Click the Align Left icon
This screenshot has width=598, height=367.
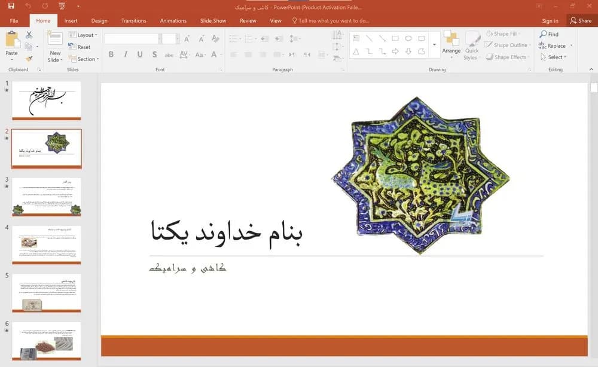point(234,54)
